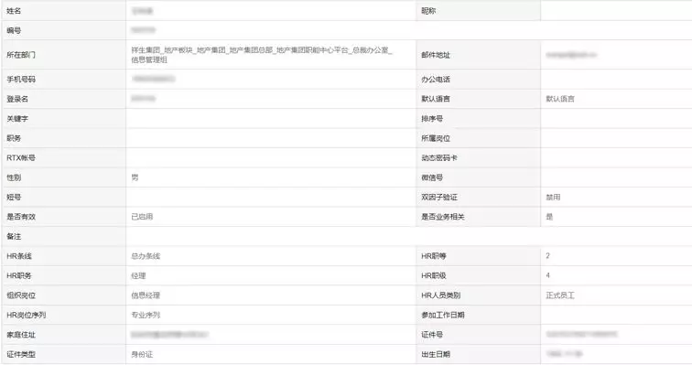Click the 家庭住址 field label
692x365 pixels.
tap(21, 335)
